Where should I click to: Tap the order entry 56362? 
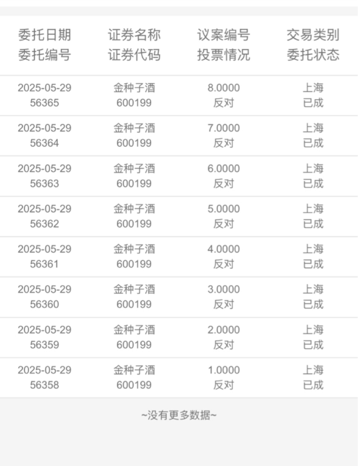[x=179, y=216]
